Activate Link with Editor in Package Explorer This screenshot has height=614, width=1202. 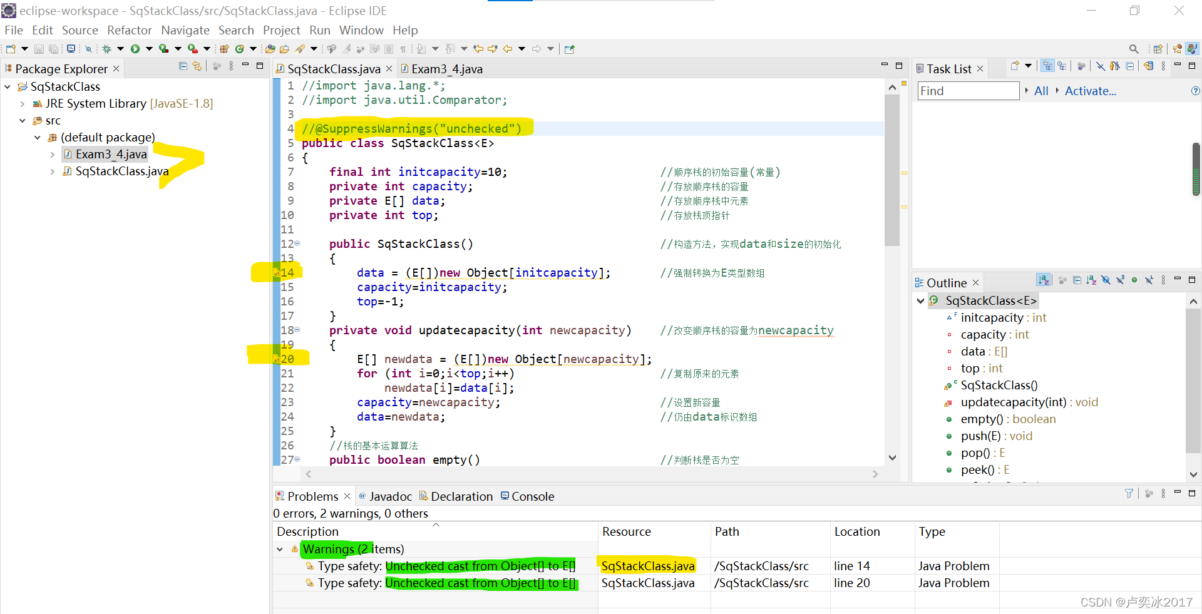coord(197,66)
